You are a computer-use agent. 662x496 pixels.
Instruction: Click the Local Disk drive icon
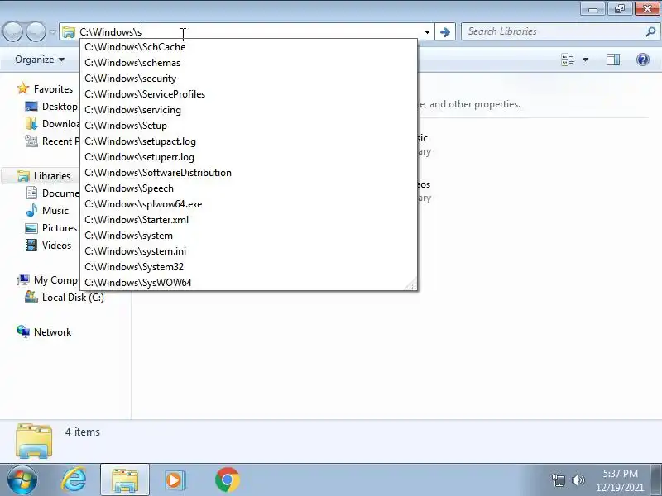pos(31,297)
